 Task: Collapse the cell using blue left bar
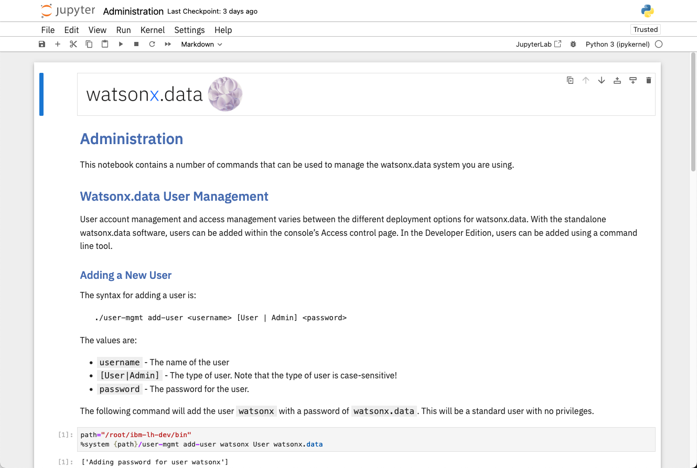41,94
